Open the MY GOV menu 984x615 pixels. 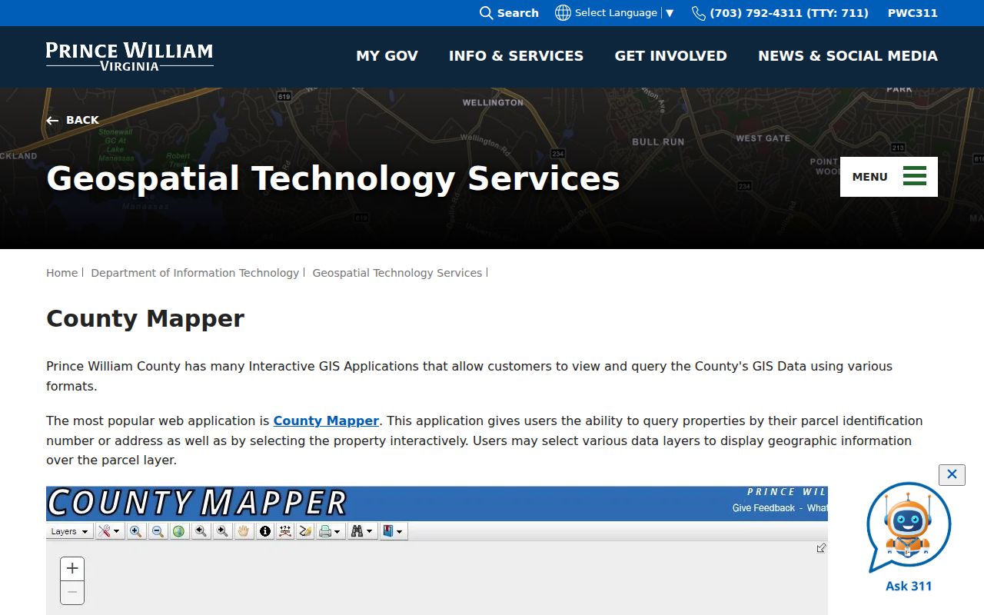coord(387,56)
